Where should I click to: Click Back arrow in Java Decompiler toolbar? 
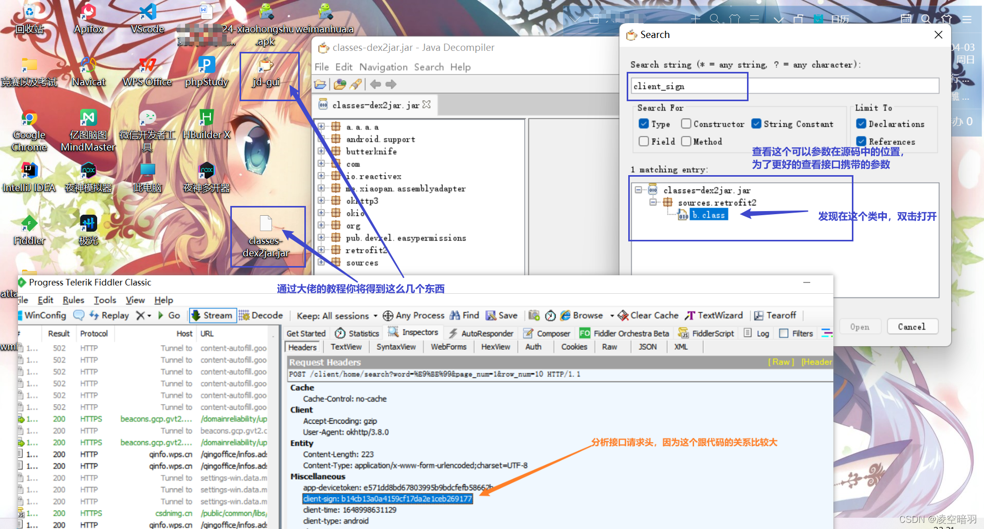pyautogui.click(x=376, y=84)
